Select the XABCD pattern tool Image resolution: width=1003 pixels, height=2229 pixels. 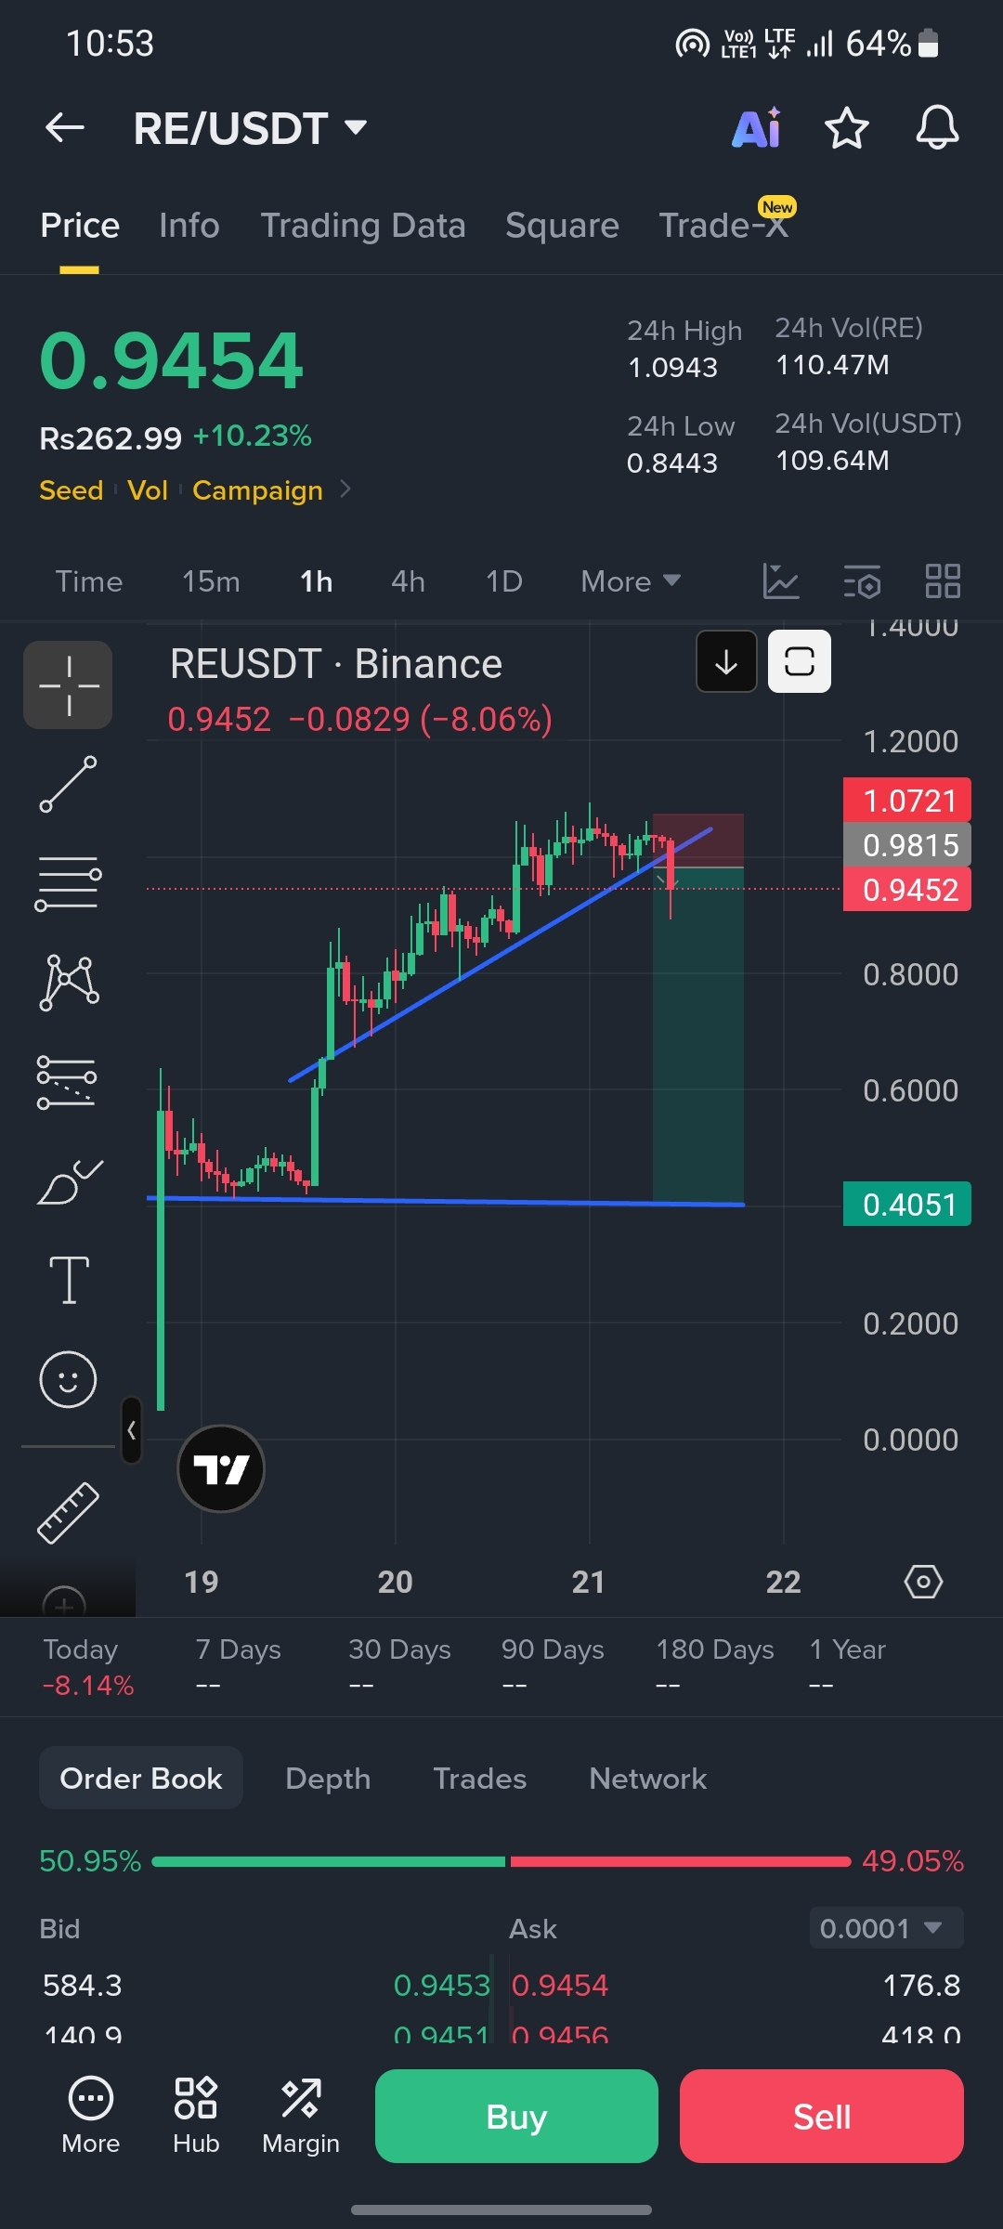69,983
